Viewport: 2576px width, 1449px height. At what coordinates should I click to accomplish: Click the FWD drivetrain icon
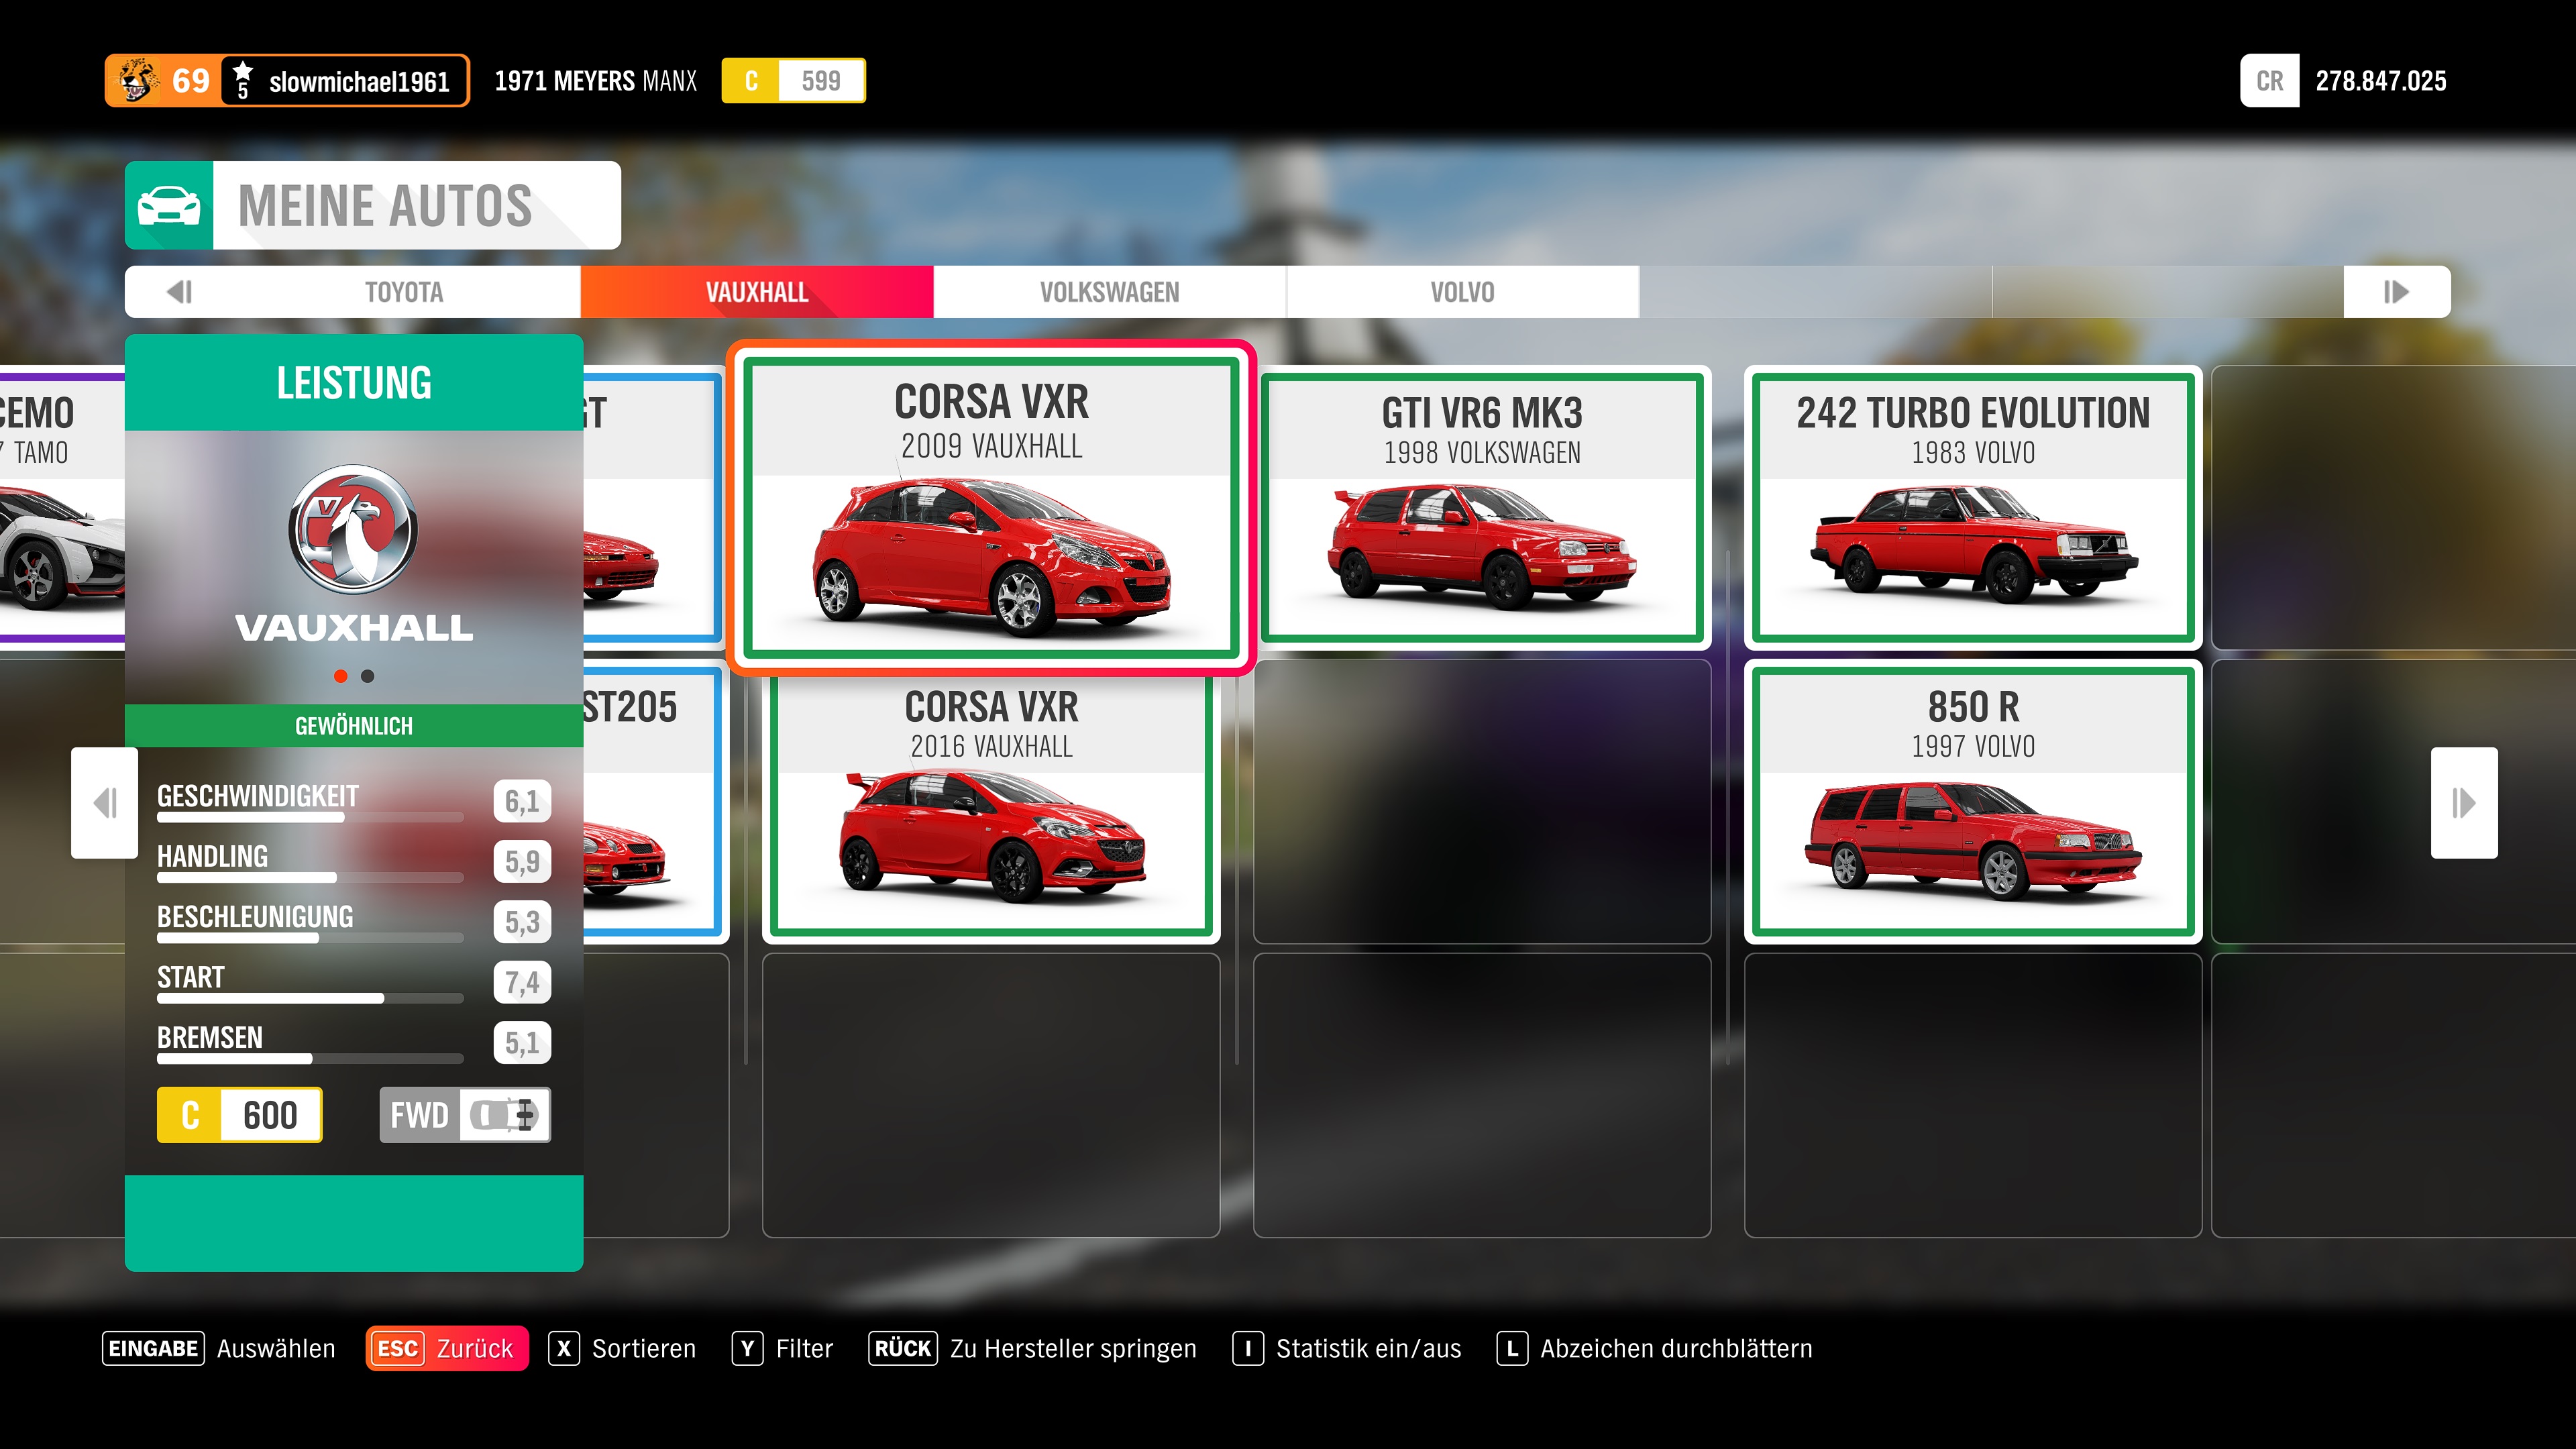(x=505, y=1114)
